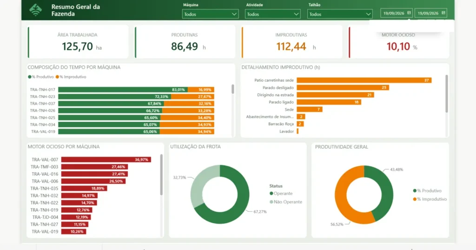The image size is (476, 250).
Task: Select TRA-TNH-019 12,76% bar
Action: click(x=77, y=210)
